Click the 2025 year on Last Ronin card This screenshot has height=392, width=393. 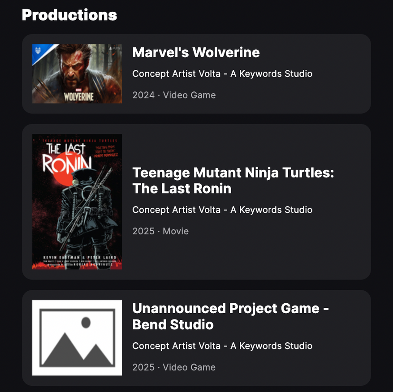[x=143, y=231]
